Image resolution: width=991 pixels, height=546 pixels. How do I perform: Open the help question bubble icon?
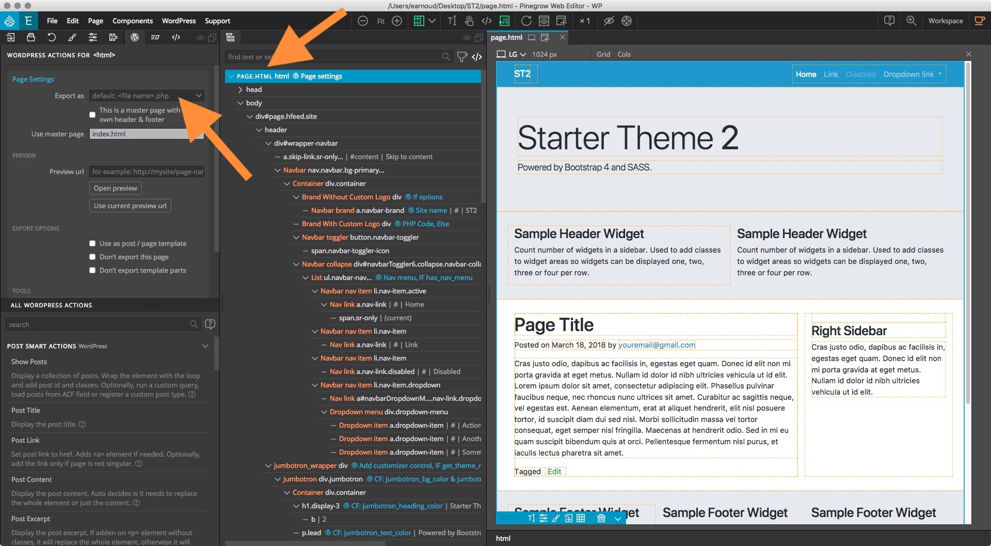(889, 21)
